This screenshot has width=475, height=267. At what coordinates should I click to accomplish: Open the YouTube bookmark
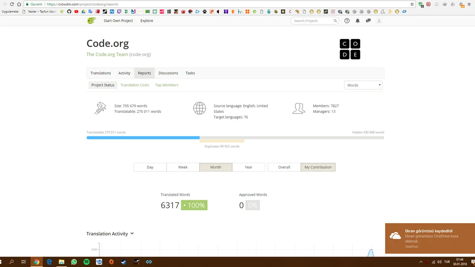pos(76,11)
